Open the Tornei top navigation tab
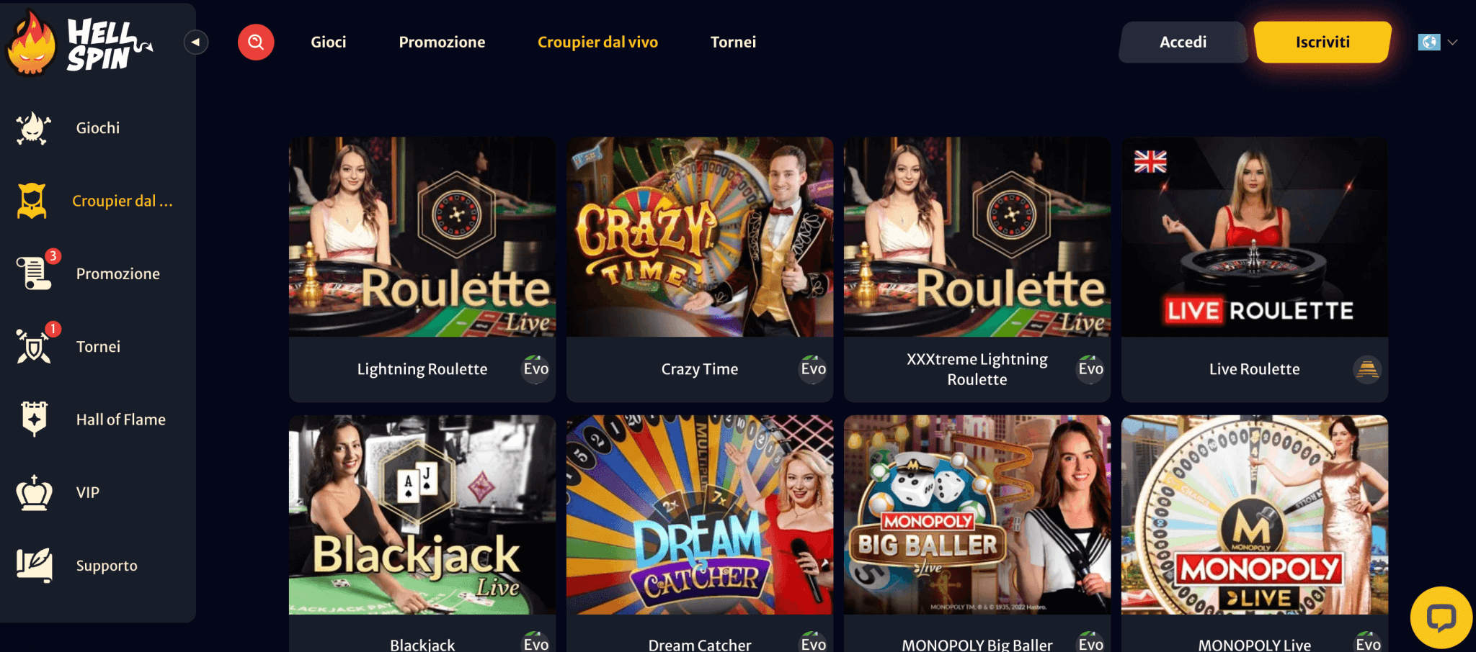Screen dimensions: 1476x652 pyautogui.click(x=733, y=42)
